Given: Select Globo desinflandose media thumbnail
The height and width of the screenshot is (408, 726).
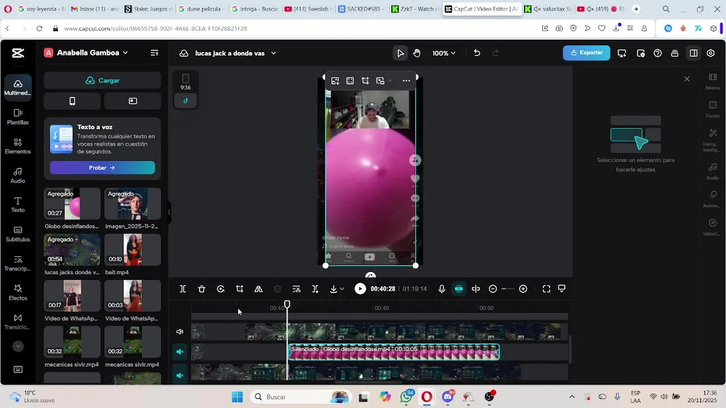Looking at the screenshot, I should (x=72, y=204).
